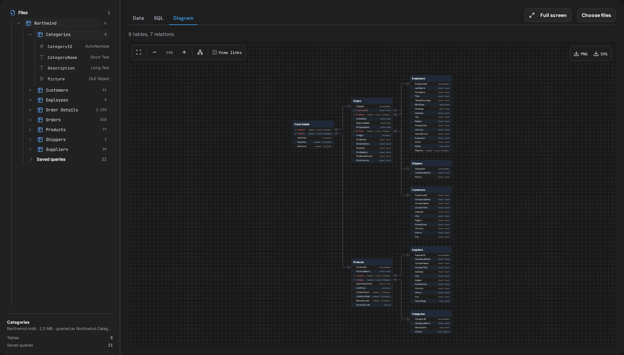
Task: Click the Northwind.mdb file info text
Action: click(x=59, y=329)
